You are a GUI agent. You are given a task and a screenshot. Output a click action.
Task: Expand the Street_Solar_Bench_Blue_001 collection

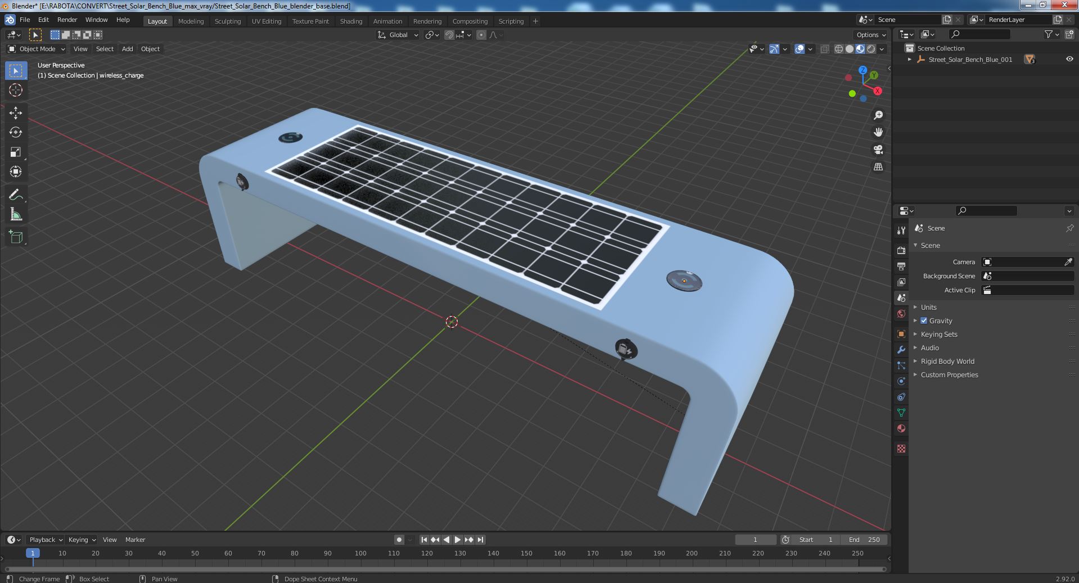(910, 59)
